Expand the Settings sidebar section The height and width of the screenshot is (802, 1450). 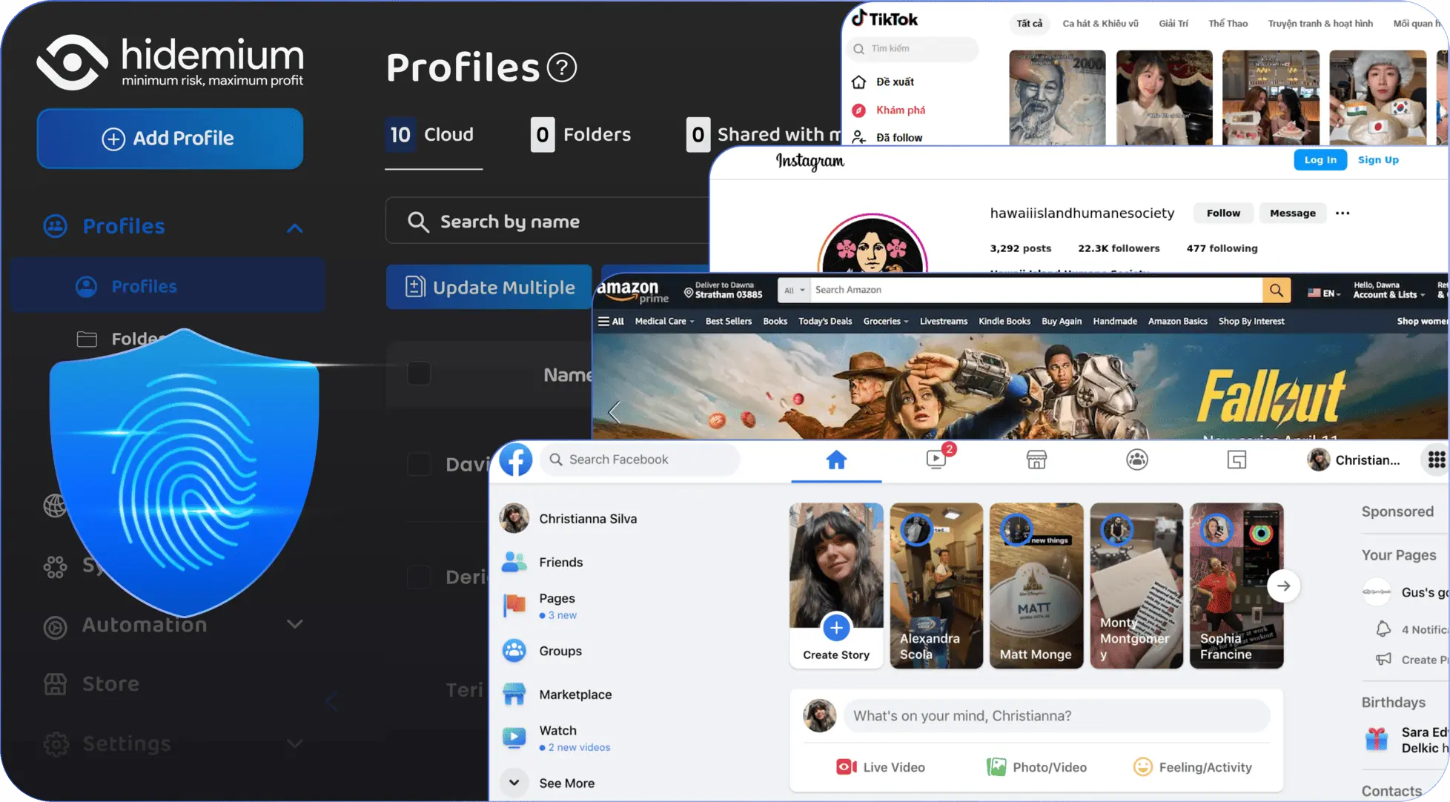click(x=295, y=743)
